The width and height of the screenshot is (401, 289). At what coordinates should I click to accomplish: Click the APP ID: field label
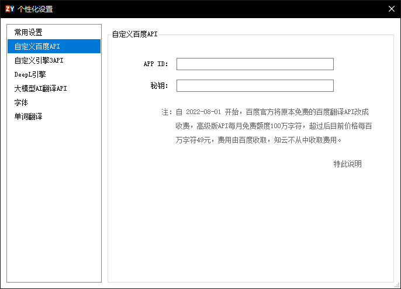(x=155, y=64)
